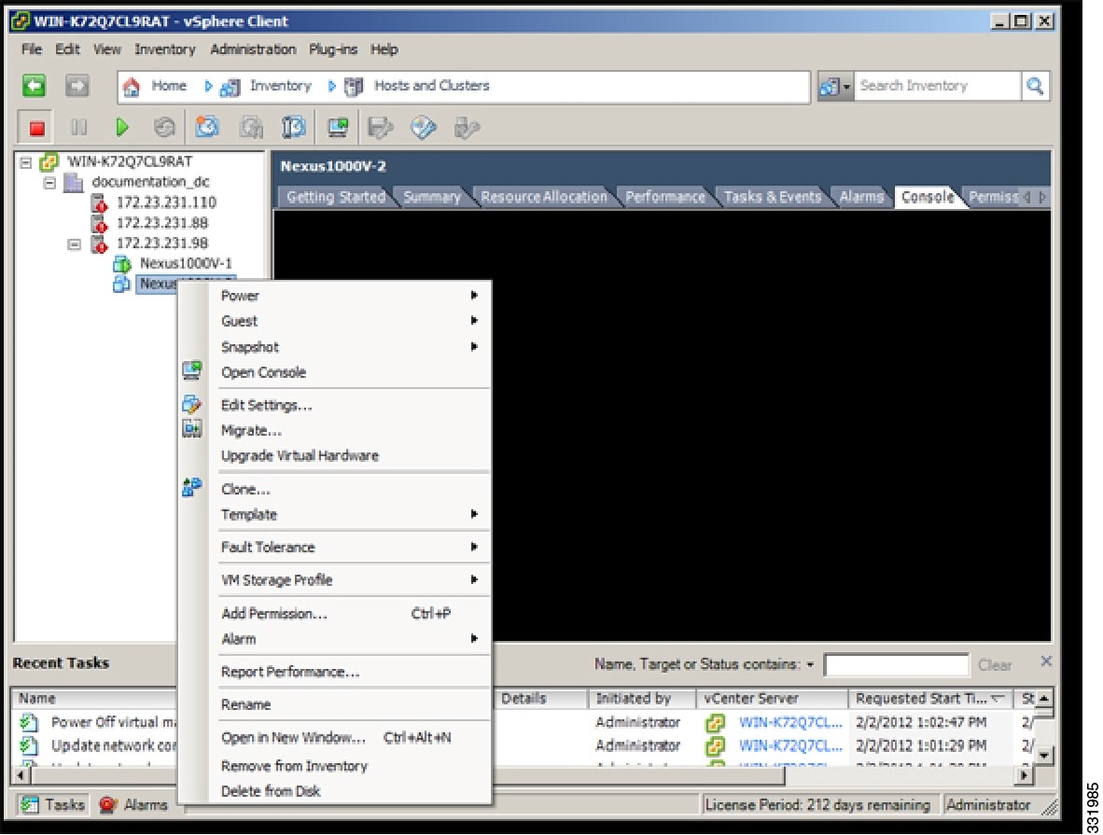Open the File menu

pyautogui.click(x=32, y=49)
